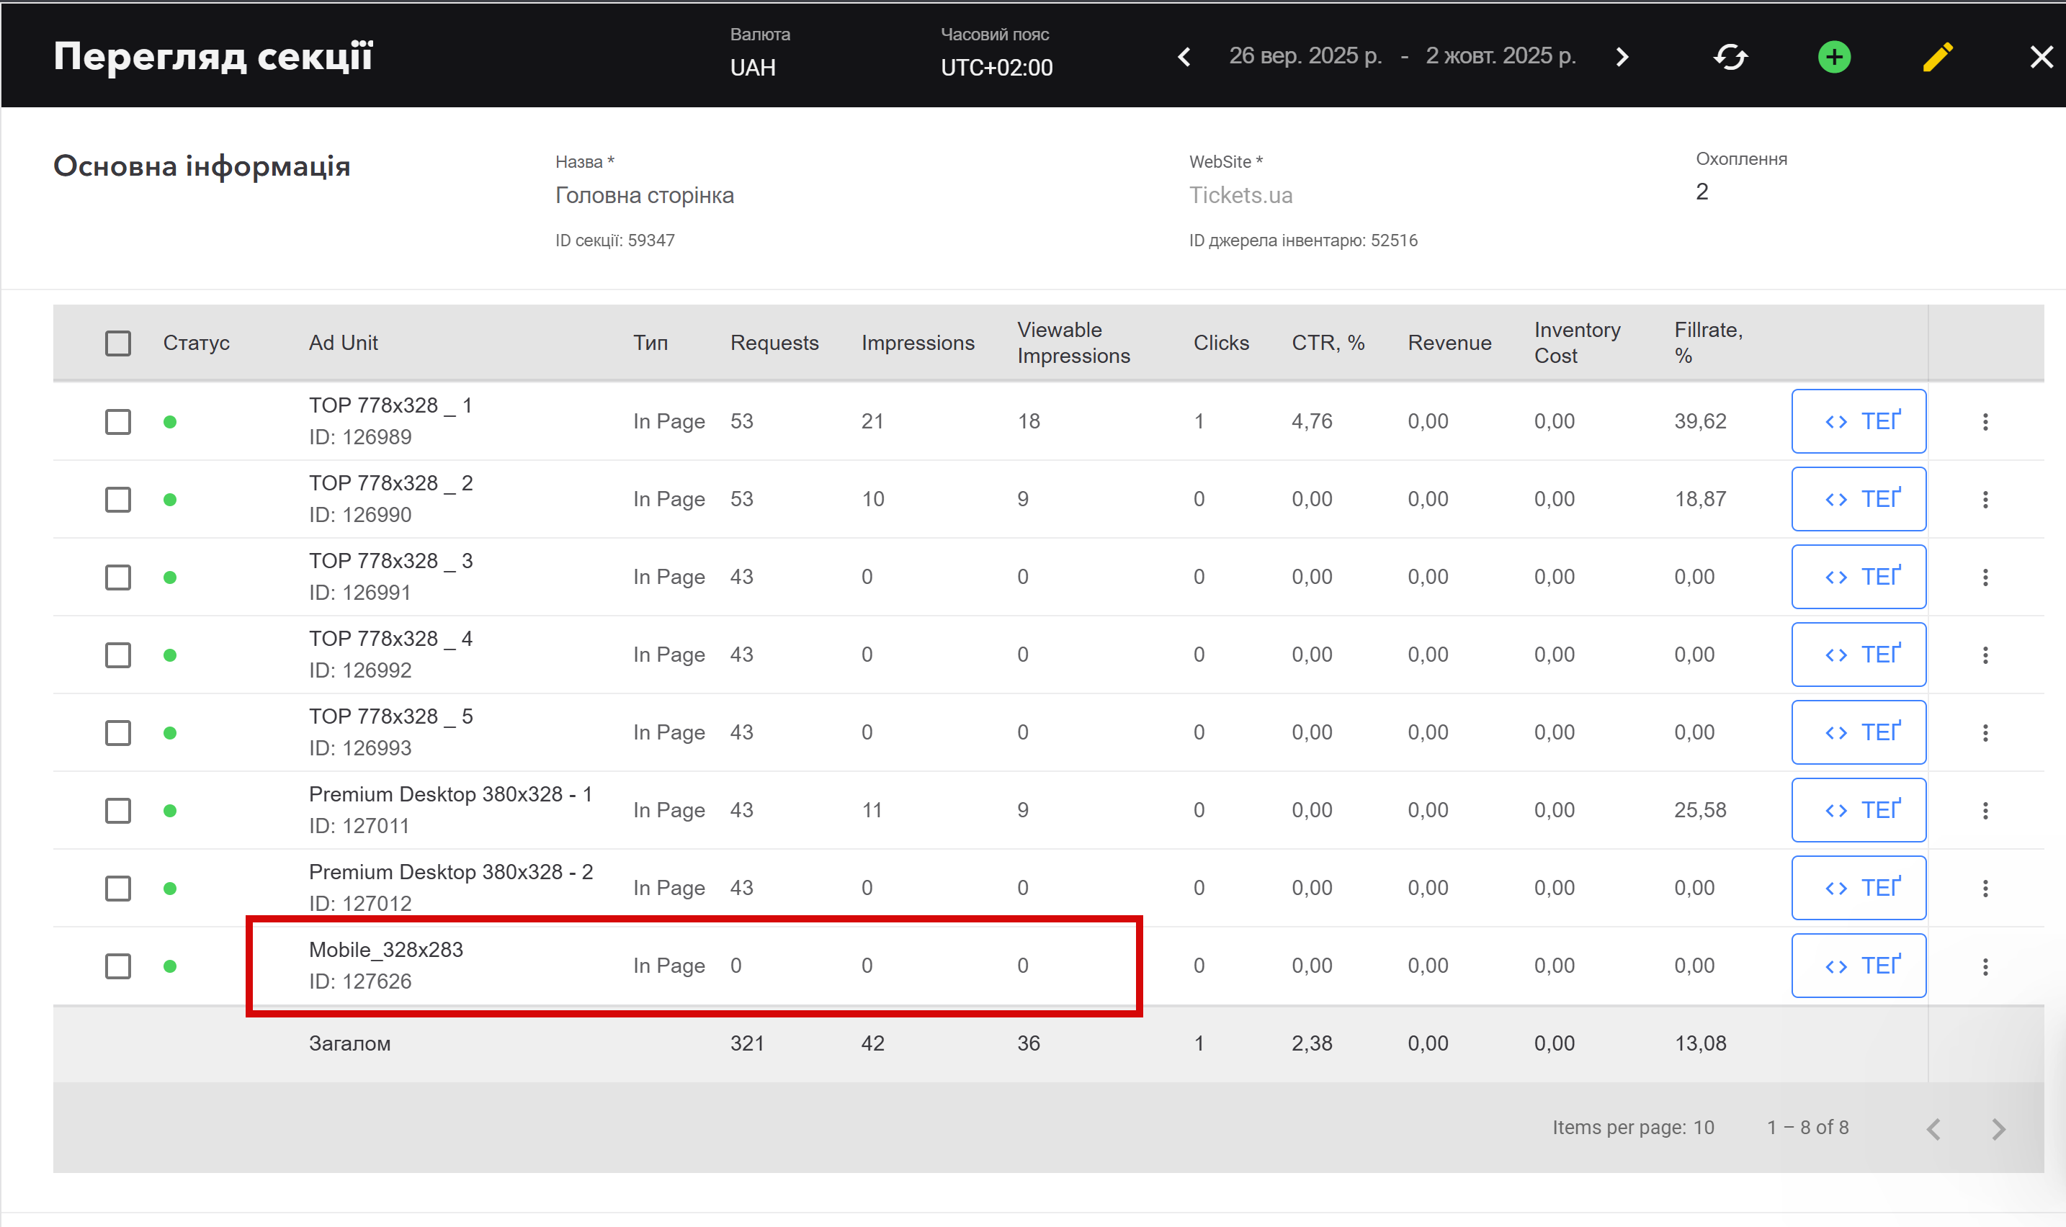
Task: Open the Tickets.ua website link
Action: click(x=1240, y=195)
